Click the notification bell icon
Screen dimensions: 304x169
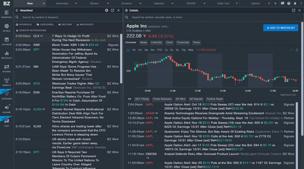point(295,4)
